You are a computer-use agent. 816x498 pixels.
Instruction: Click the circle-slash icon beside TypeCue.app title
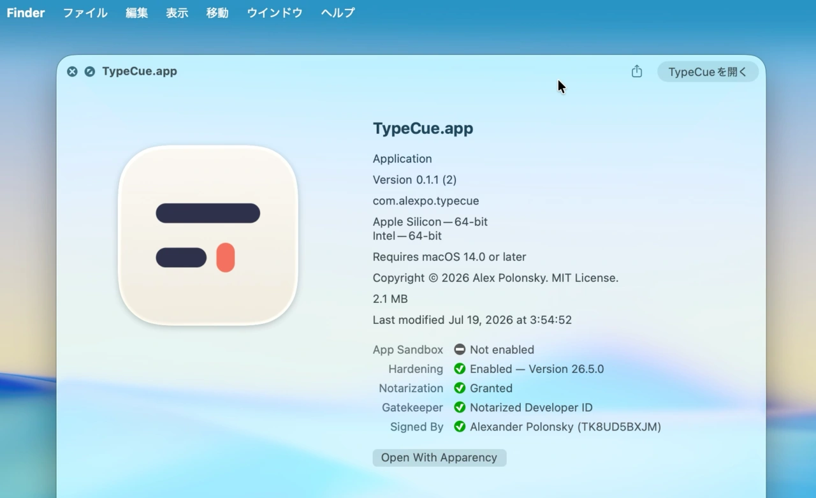point(90,71)
